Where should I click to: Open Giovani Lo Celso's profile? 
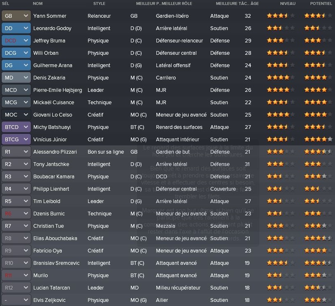coord(53,115)
